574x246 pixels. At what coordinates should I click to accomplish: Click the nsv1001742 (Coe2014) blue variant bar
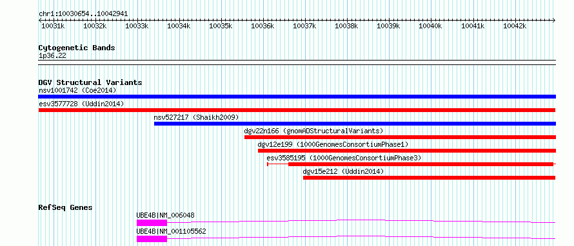click(297, 97)
